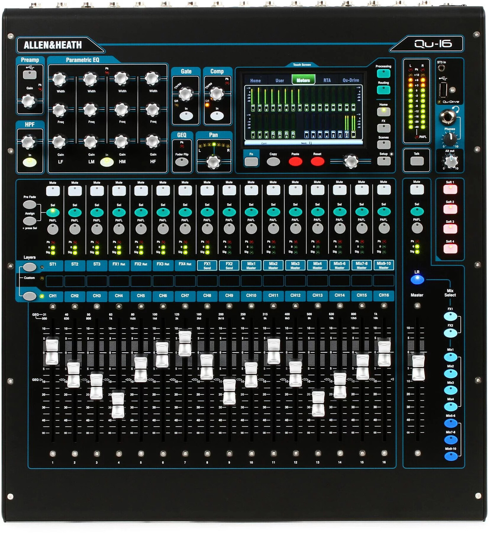The width and height of the screenshot is (489, 533).
Task: Tap the Pre Fade key
Action: coord(30,204)
